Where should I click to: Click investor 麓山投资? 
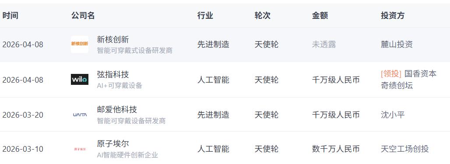397,45
